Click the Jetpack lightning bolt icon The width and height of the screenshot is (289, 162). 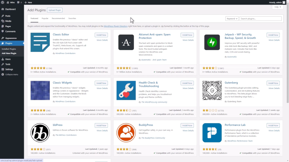(x=212, y=42)
